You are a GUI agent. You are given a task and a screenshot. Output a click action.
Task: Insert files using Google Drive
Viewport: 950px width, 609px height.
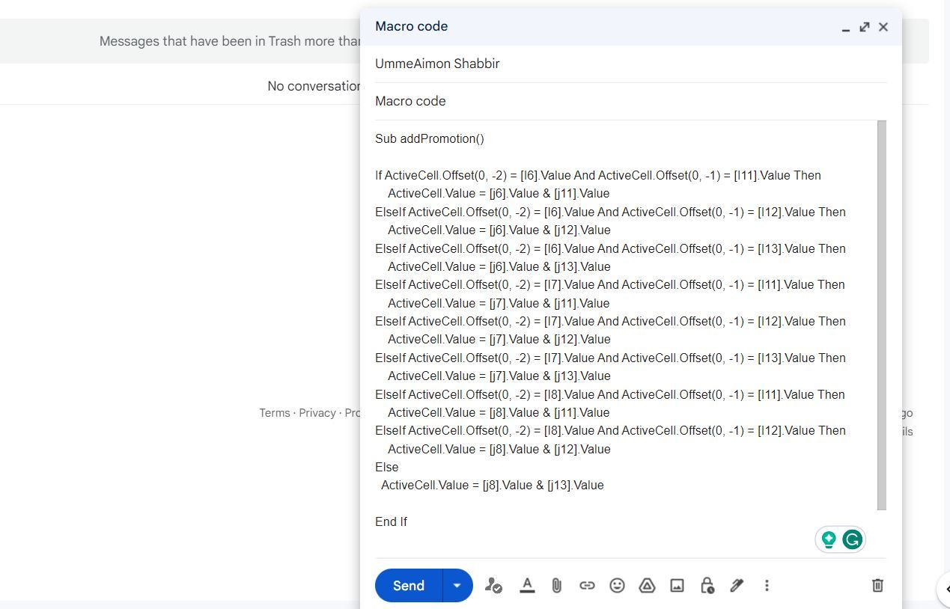(647, 585)
